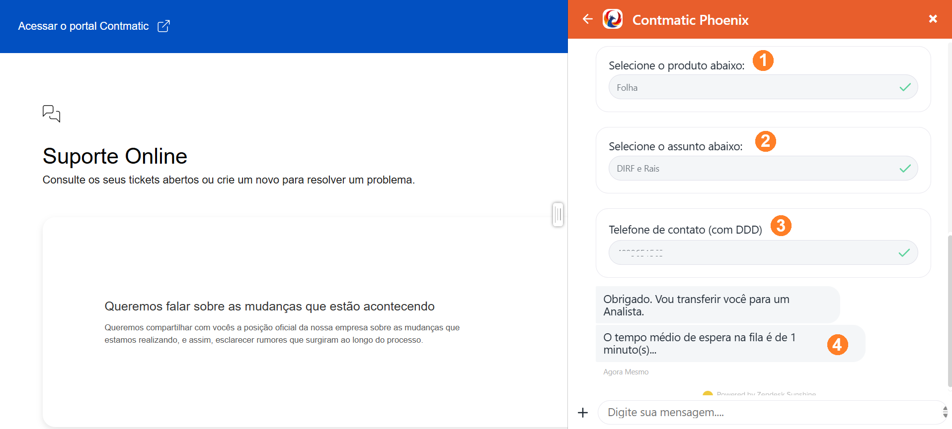
Task: Click the green checkmark in Folha field
Action: point(905,87)
